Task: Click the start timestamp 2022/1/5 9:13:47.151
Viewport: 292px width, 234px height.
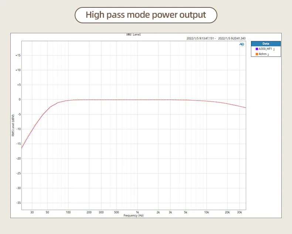Action: pyautogui.click(x=200, y=38)
